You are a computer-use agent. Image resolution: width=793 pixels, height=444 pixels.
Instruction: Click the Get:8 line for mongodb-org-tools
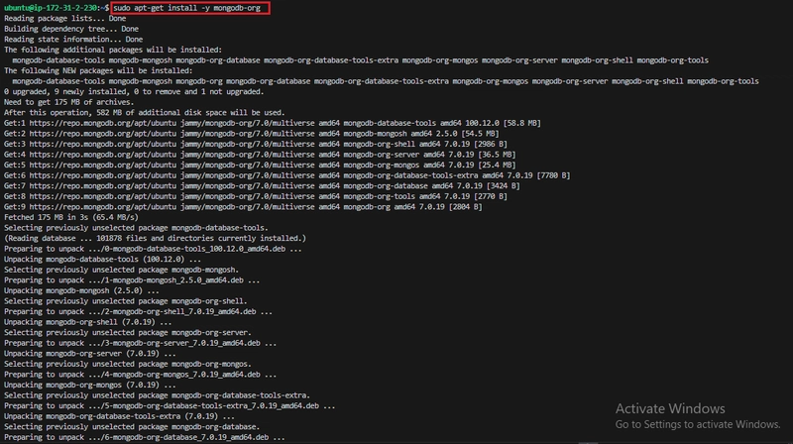256,196
